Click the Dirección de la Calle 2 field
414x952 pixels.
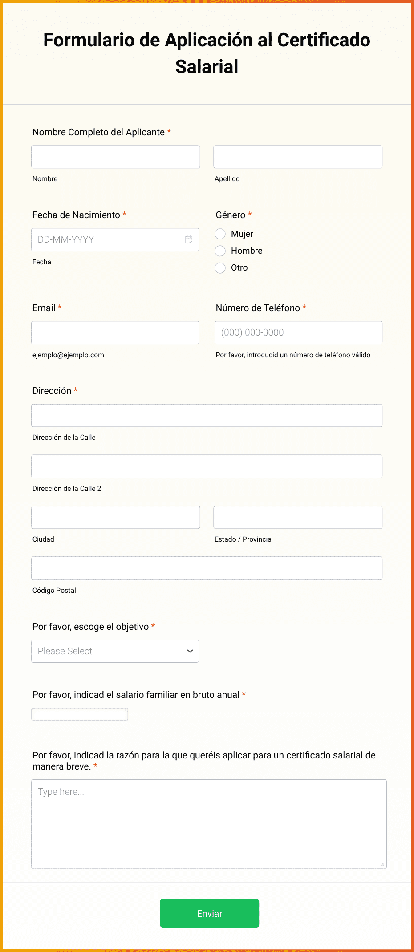pyautogui.click(x=207, y=466)
